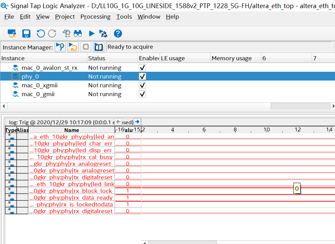Click the Save file toolbar icon
The height and width of the screenshot is (244, 335).
[26, 34]
